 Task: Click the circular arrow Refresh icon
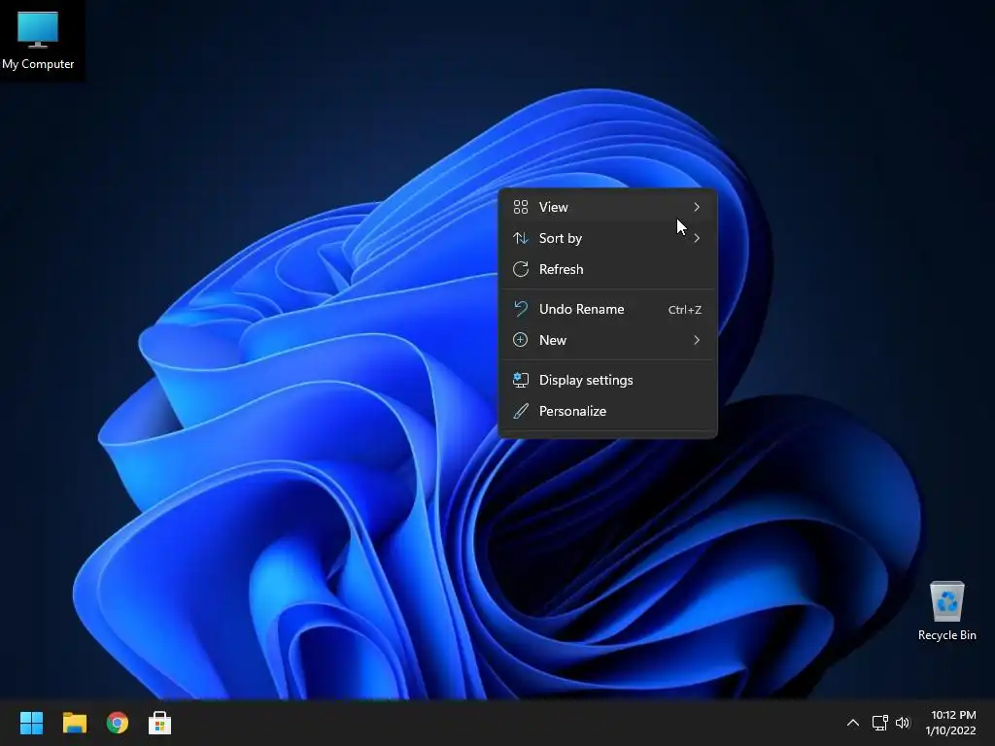tap(521, 269)
